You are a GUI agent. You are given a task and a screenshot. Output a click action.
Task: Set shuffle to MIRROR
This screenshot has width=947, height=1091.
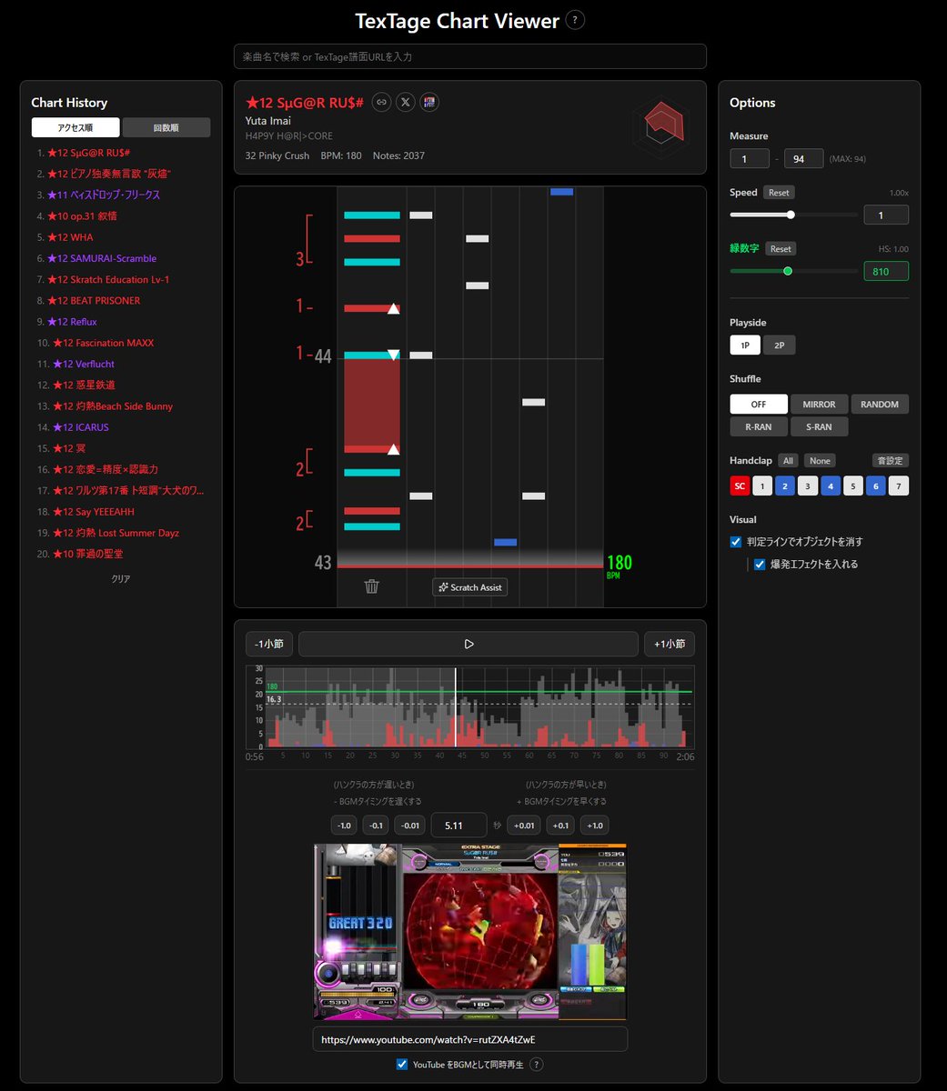819,405
